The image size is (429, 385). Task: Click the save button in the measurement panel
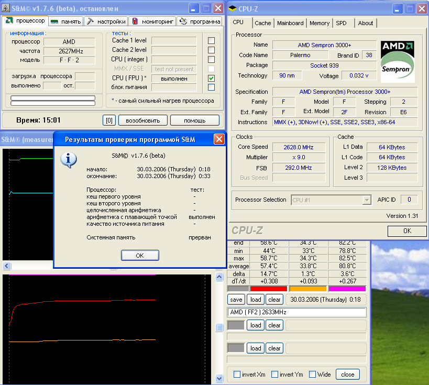[x=236, y=300]
